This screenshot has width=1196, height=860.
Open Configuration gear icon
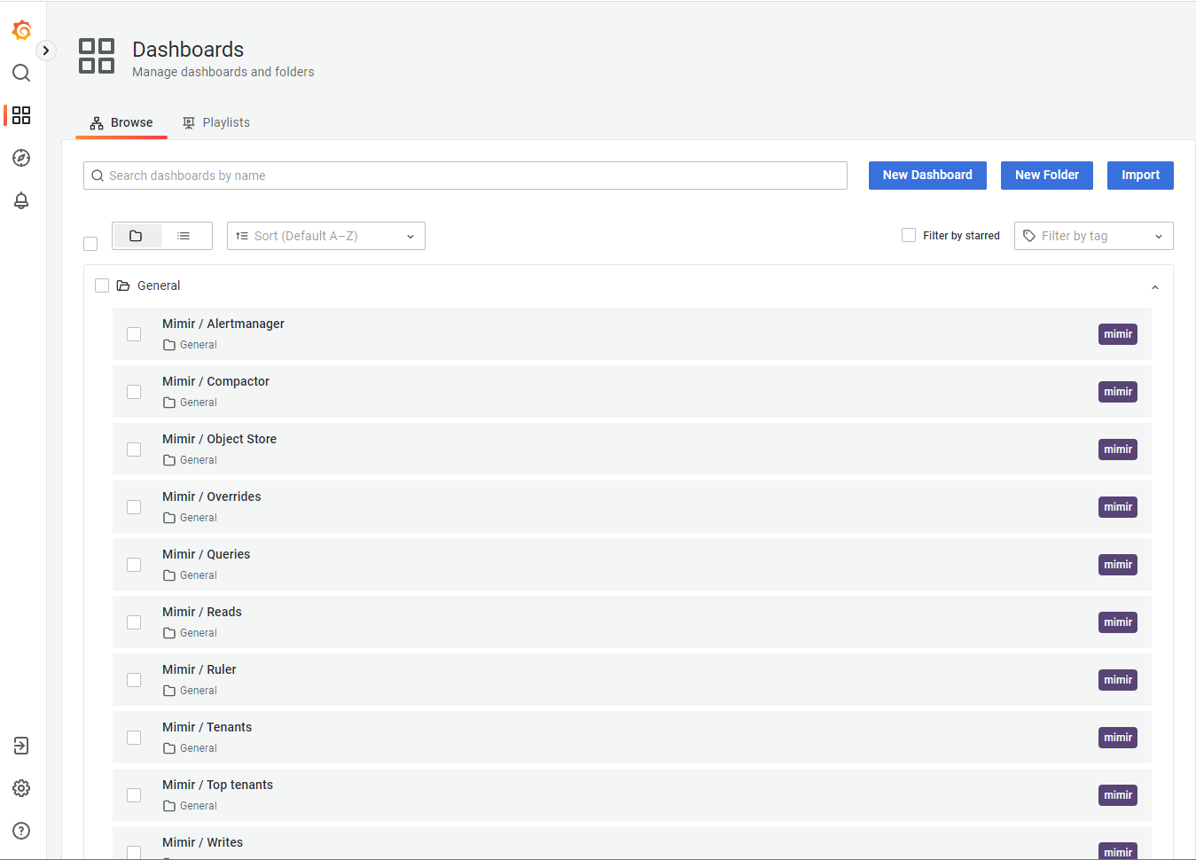point(21,788)
